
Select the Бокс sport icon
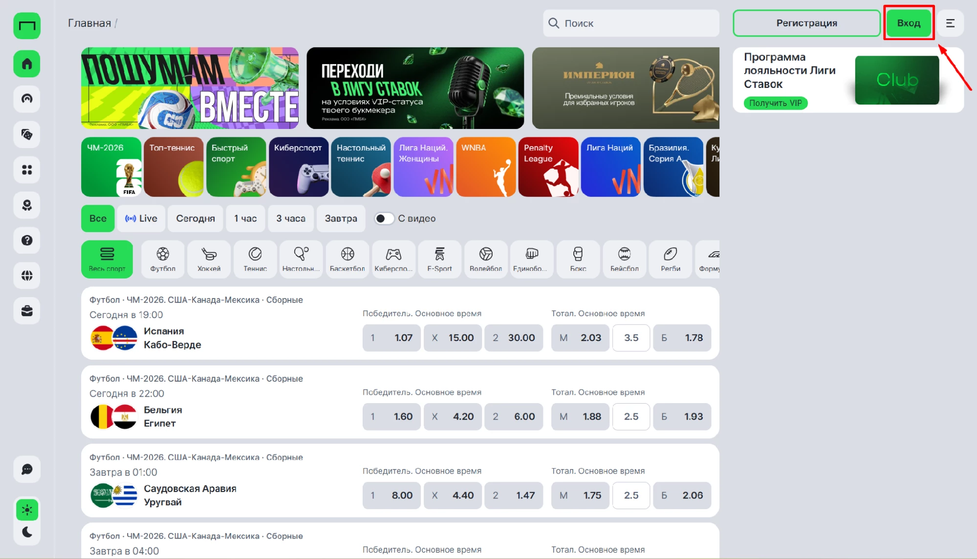[x=578, y=259]
